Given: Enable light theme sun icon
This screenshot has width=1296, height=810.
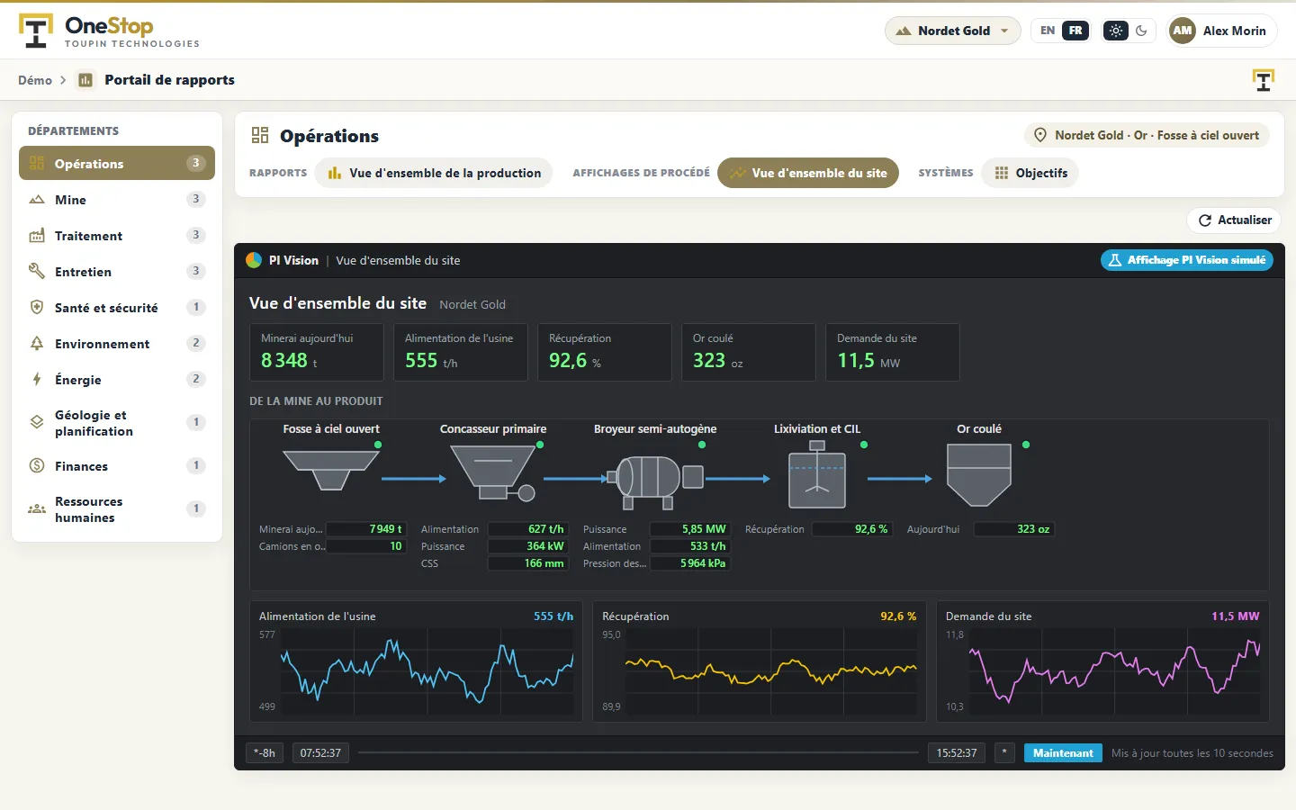Looking at the screenshot, I should click(x=1116, y=31).
